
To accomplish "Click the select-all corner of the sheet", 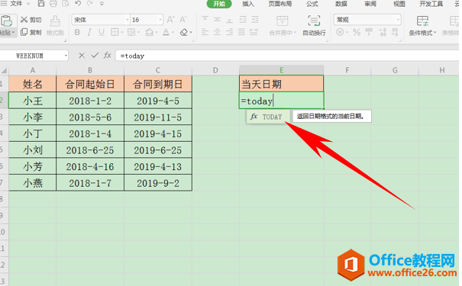I will (4, 71).
